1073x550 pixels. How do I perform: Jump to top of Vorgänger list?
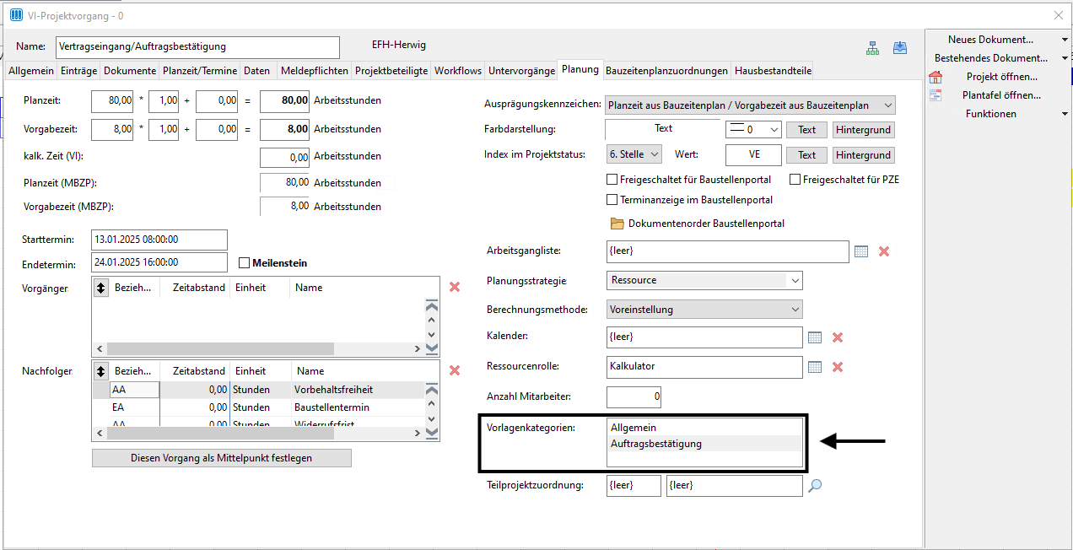(432, 305)
